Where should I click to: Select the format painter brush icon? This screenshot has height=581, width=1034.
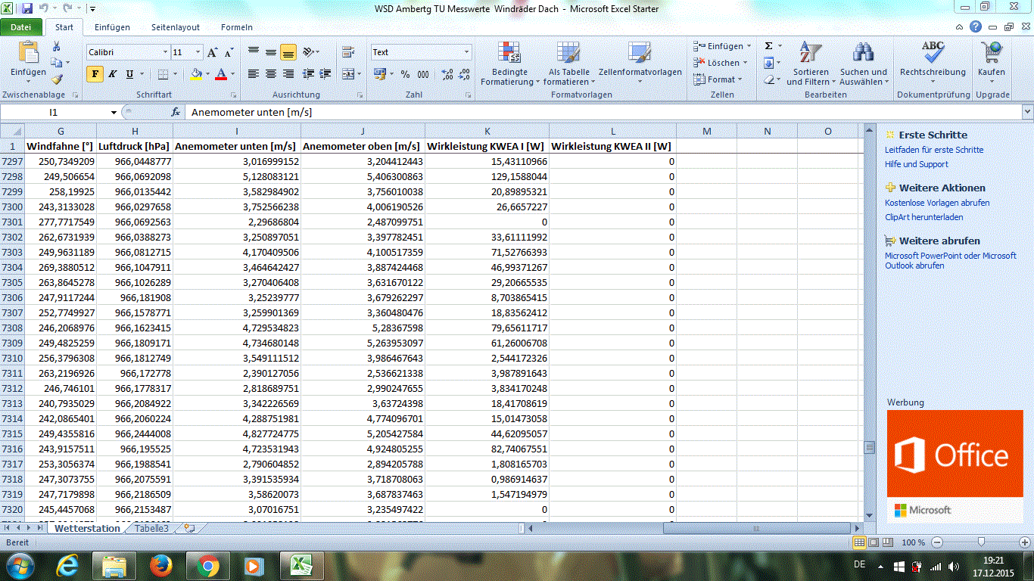(57, 79)
